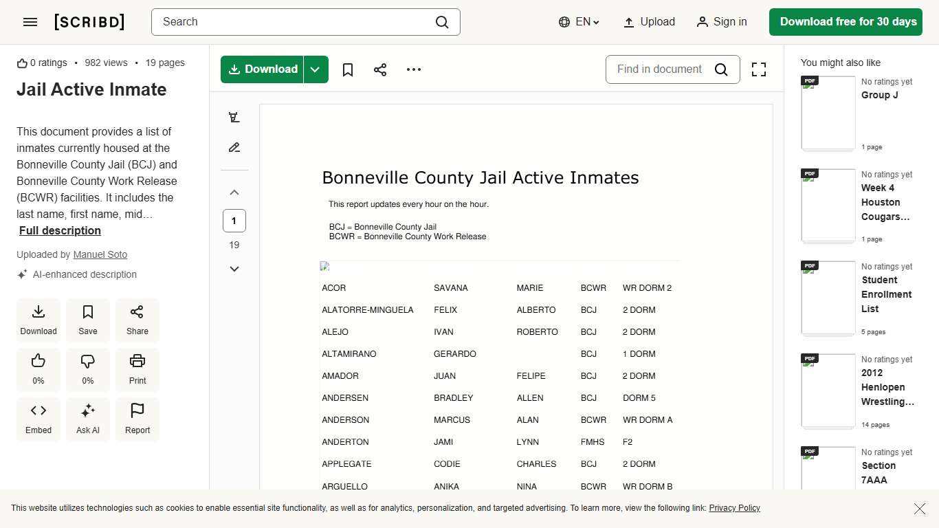Viewport: 939px width, 528px height.
Task: Toggle the Save bookmark on the toolbar
Action: pyautogui.click(x=347, y=69)
